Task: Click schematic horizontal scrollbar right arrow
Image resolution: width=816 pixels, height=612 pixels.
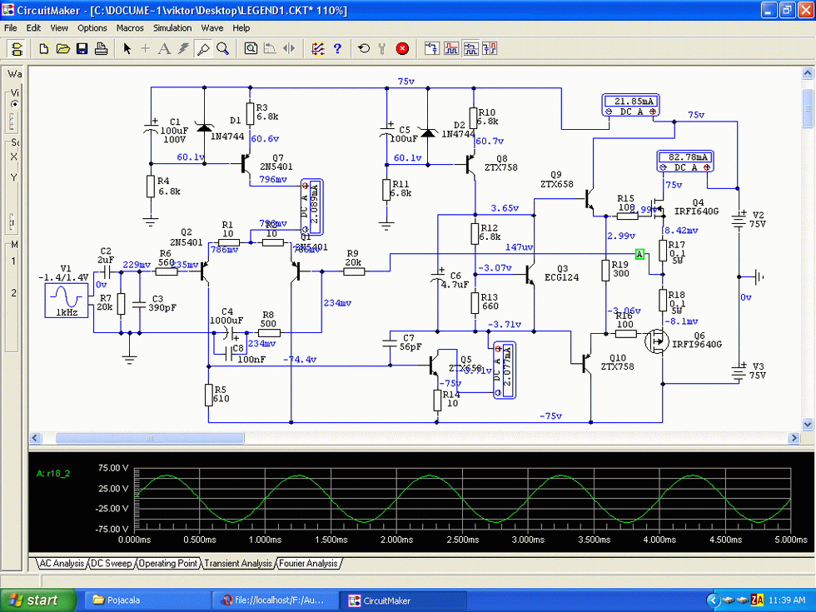Action: coord(794,438)
